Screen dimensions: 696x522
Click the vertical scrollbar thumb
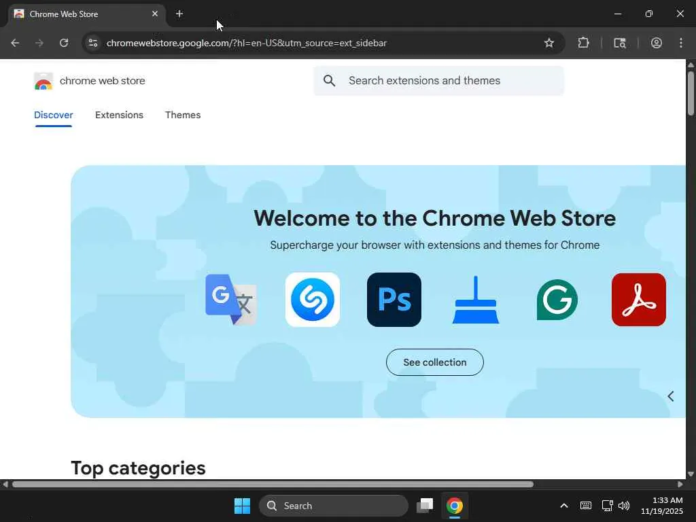(x=691, y=92)
